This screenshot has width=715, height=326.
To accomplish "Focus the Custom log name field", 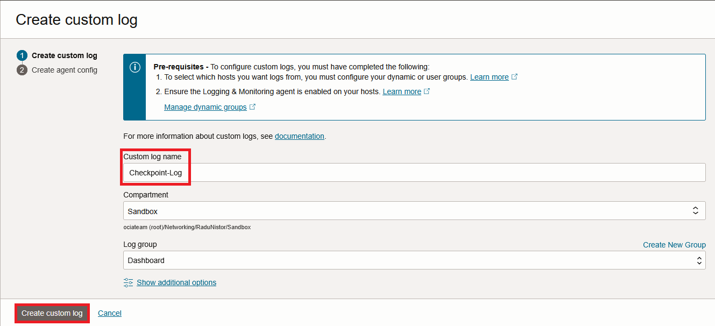I will pyautogui.click(x=414, y=173).
